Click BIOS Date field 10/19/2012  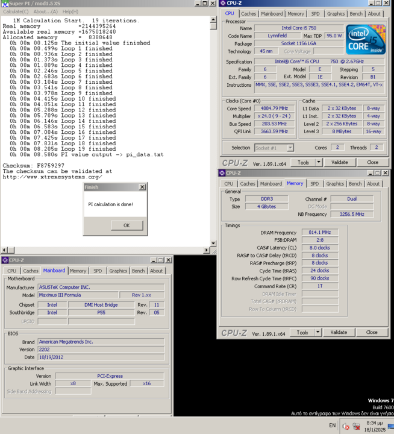point(101,357)
